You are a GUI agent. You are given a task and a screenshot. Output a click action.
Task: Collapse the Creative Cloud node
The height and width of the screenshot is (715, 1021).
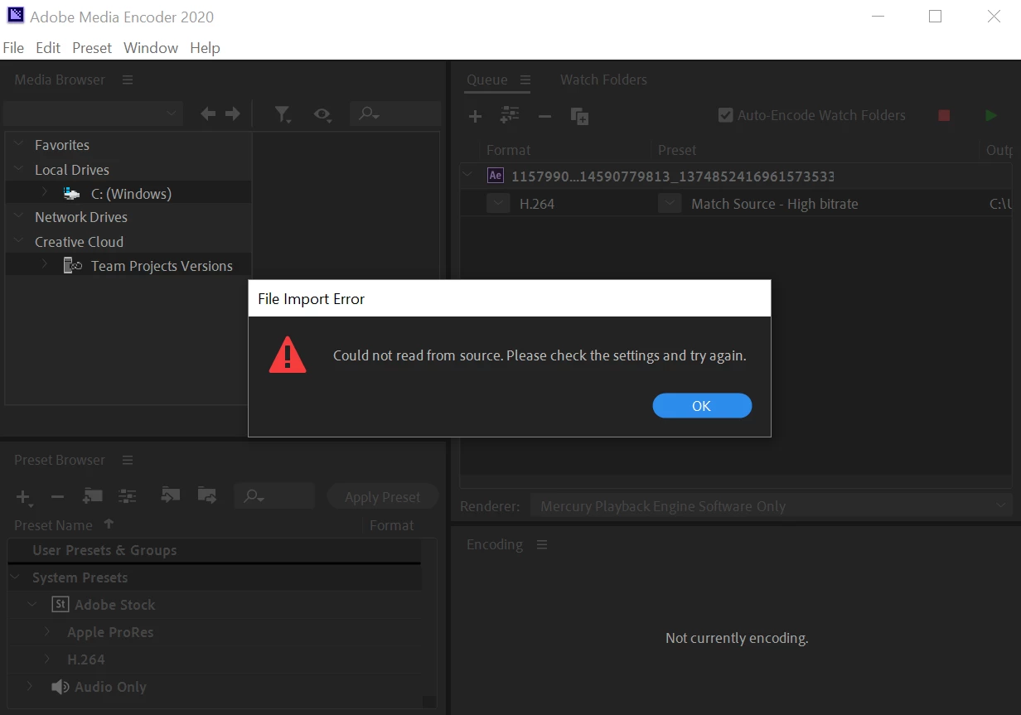pos(19,241)
